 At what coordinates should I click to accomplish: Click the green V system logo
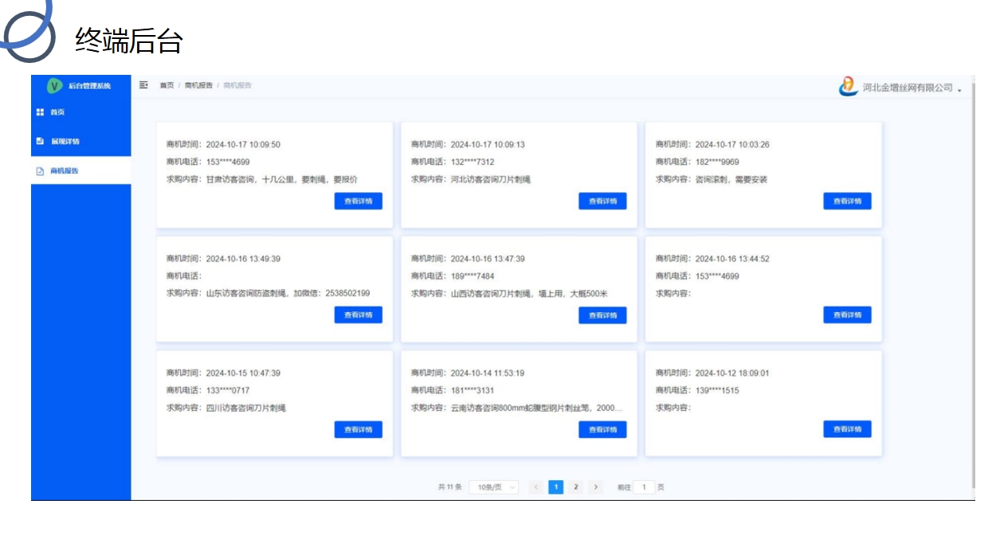pyautogui.click(x=54, y=86)
